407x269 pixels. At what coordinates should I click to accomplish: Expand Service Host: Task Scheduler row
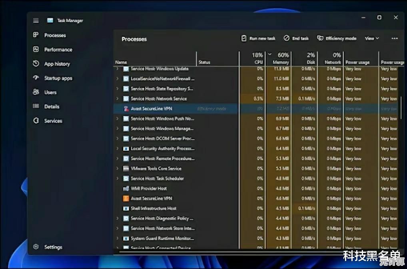[117, 179]
